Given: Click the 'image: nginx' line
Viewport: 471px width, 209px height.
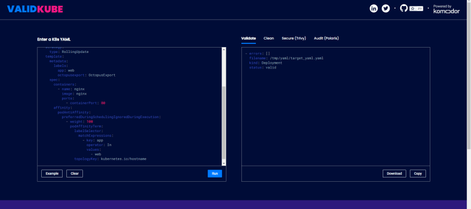Looking at the screenshot, I should click(x=74, y=94).
